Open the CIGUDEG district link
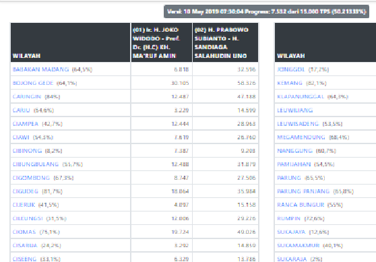The height and width of the screenshot is (262, 376). (x=25, y=191)
